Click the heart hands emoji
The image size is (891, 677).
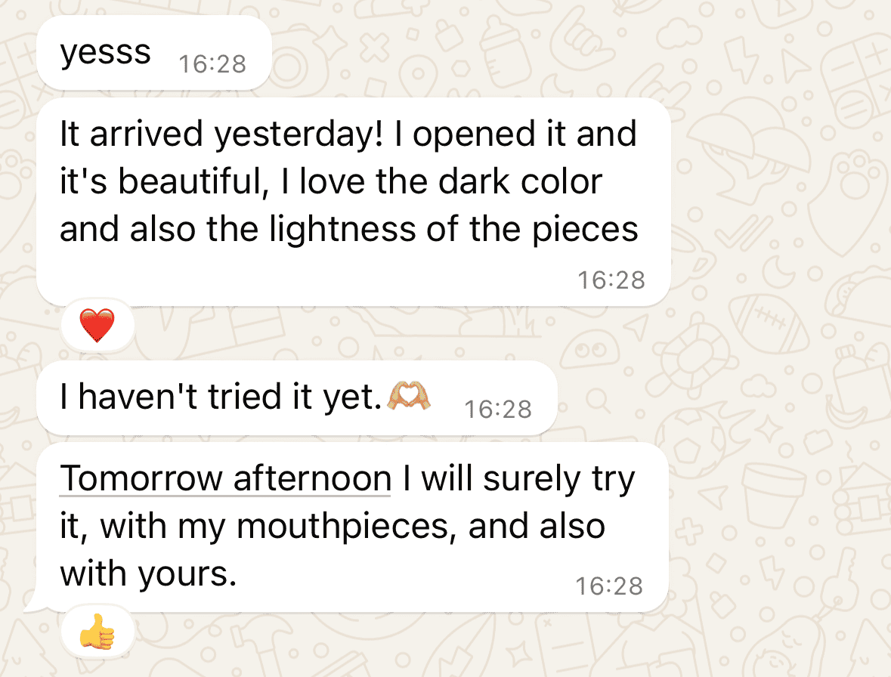409,397
